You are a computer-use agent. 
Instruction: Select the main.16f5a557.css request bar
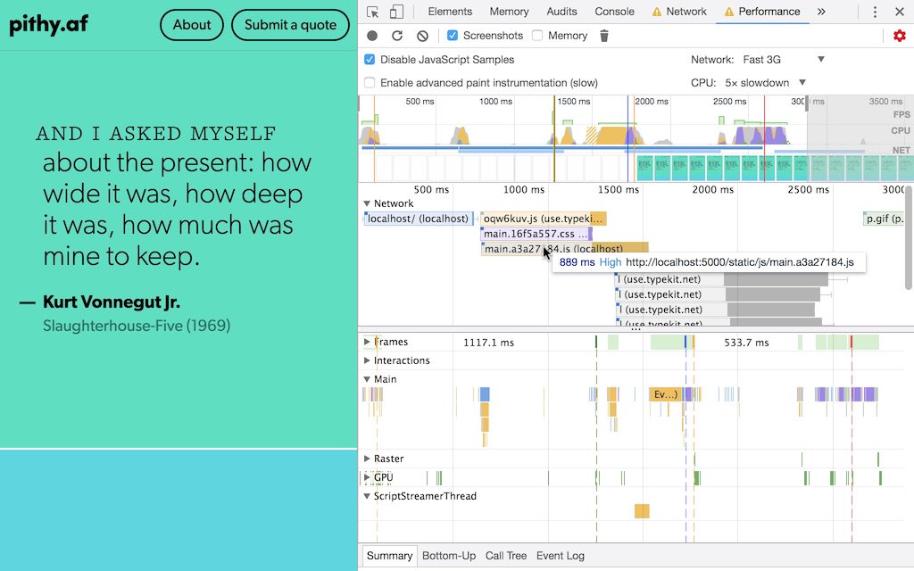point(536,234)
